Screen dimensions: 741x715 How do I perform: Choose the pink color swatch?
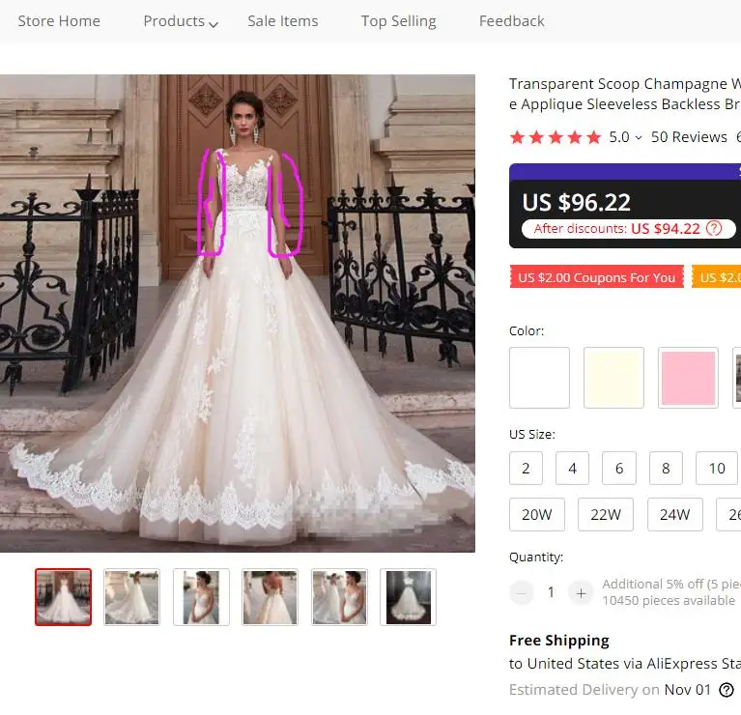pyautogui.click(x=688, y=378)
